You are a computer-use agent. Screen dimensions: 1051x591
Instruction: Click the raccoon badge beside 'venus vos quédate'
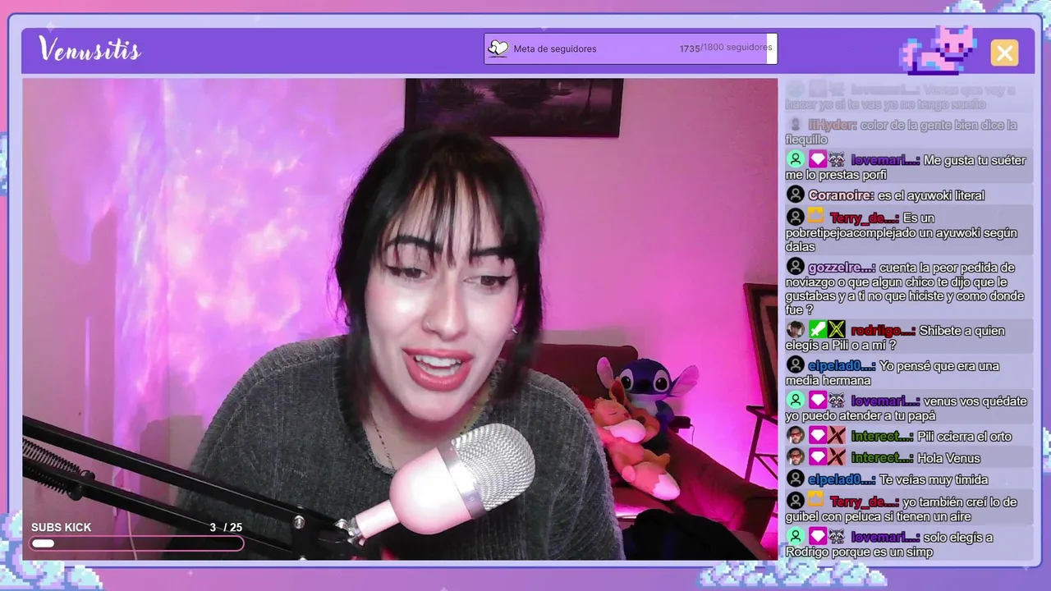(x=837, y=401)
